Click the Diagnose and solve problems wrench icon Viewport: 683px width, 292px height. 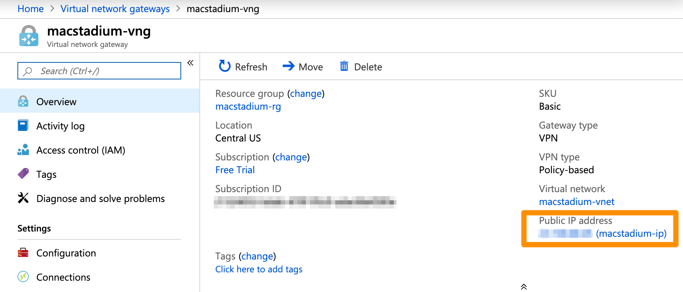pos(23,198)
